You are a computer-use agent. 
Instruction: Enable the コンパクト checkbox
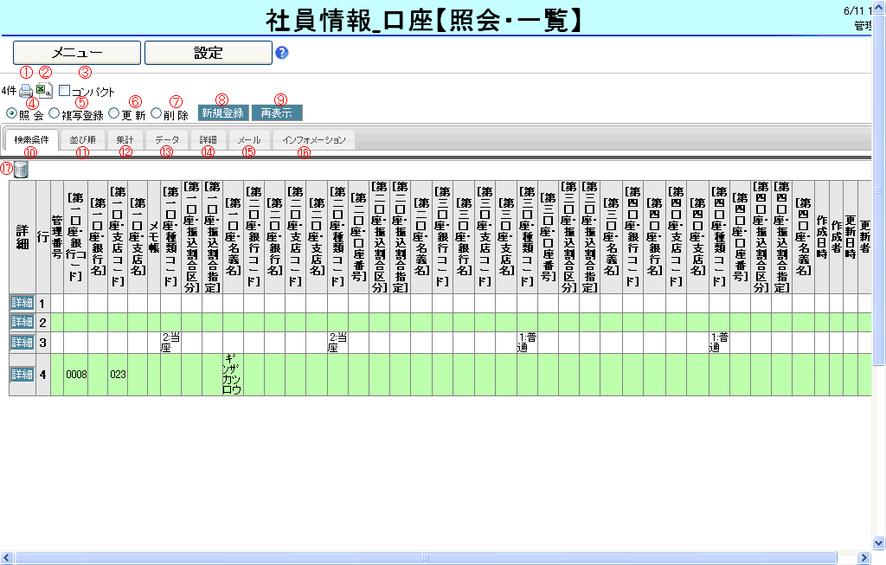[65, 91]
